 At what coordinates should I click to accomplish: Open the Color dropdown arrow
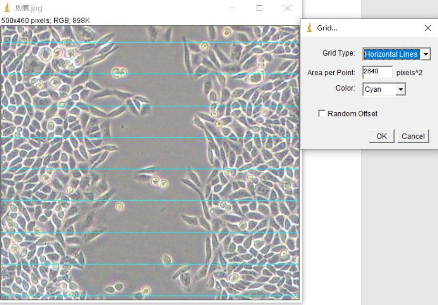pos(401,89)
